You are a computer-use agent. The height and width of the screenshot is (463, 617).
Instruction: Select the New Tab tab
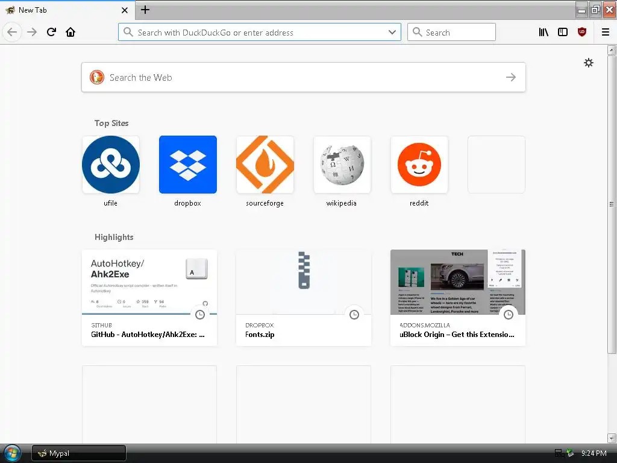(x=67, y=10)
